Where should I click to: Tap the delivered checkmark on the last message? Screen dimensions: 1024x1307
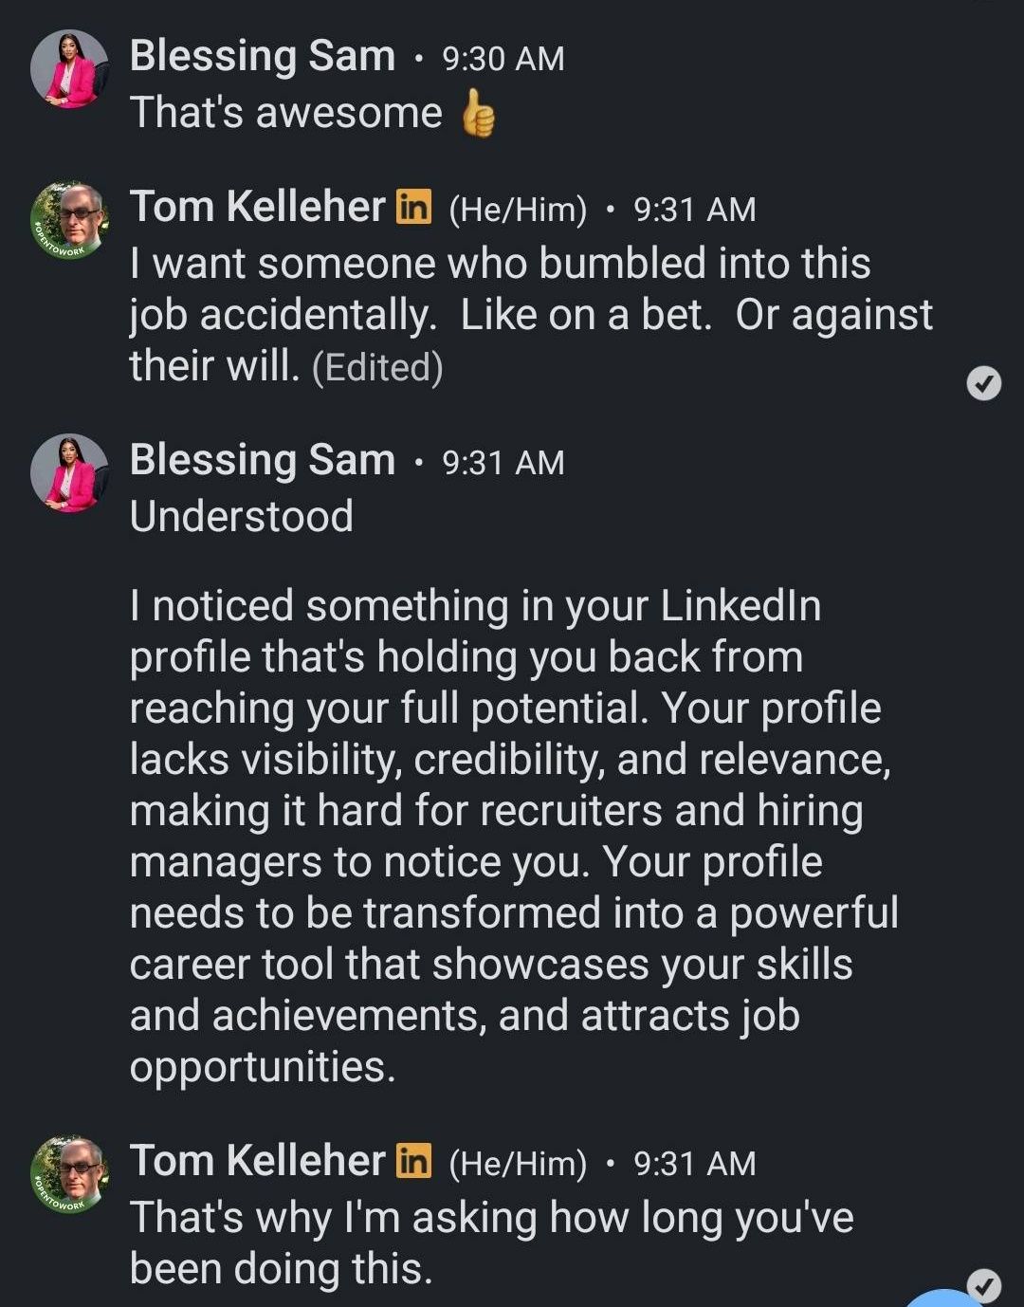984,1285
